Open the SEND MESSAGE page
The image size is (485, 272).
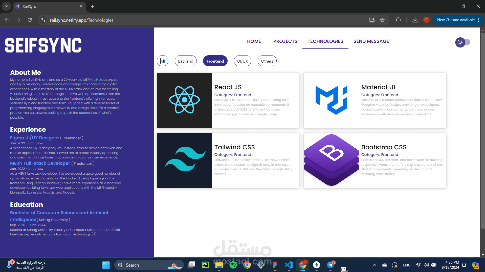point(371,41)
